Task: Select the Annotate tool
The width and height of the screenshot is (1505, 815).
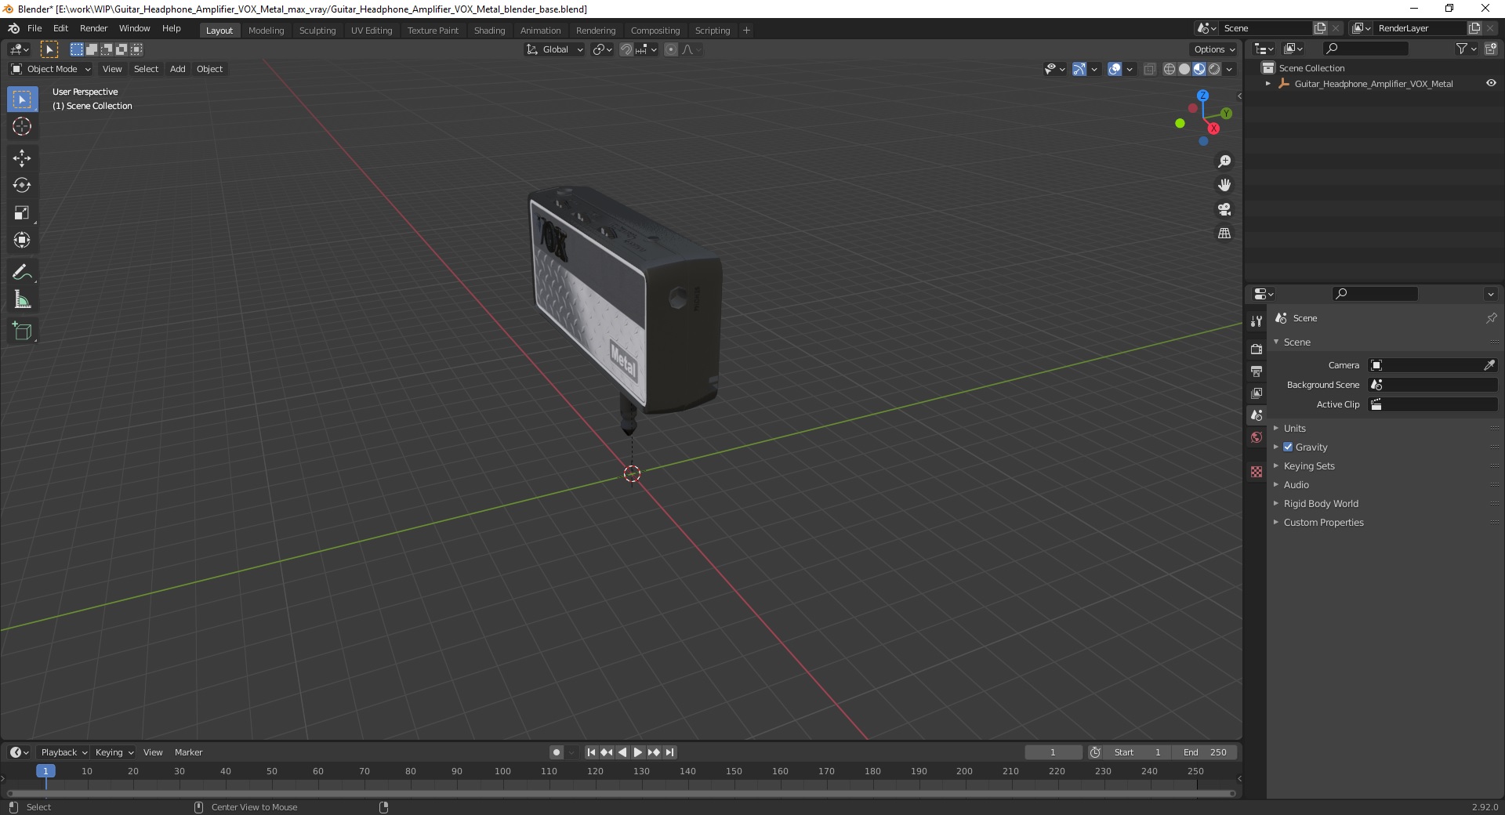Action: pos(22,273)
